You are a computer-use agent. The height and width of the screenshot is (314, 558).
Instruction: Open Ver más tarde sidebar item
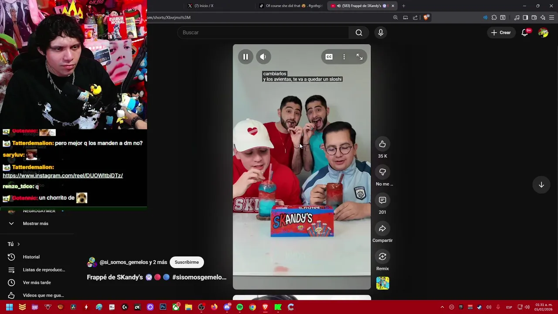tap(37, 283)
